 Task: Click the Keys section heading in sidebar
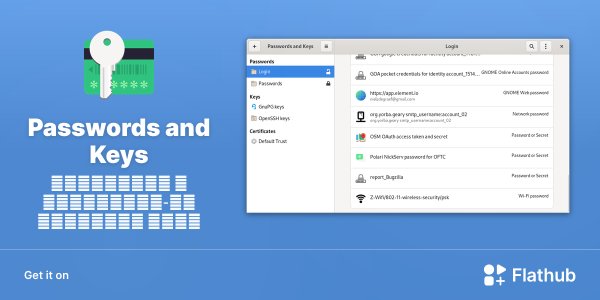click(255, 96)
